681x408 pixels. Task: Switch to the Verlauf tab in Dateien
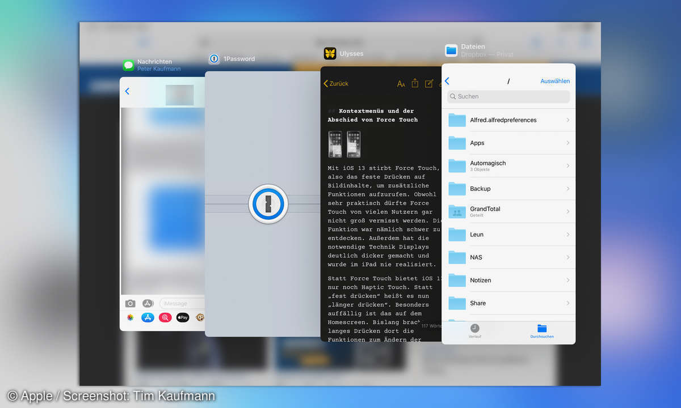475,331
